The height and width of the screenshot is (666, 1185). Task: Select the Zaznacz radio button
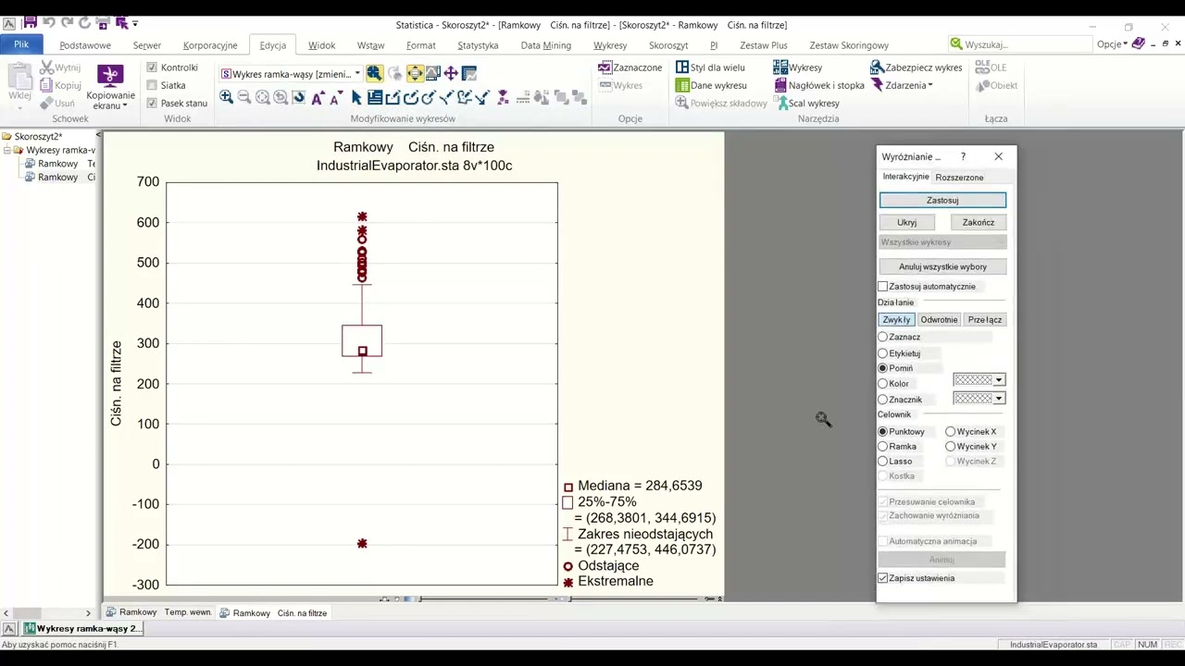click(x=883, y=337)
